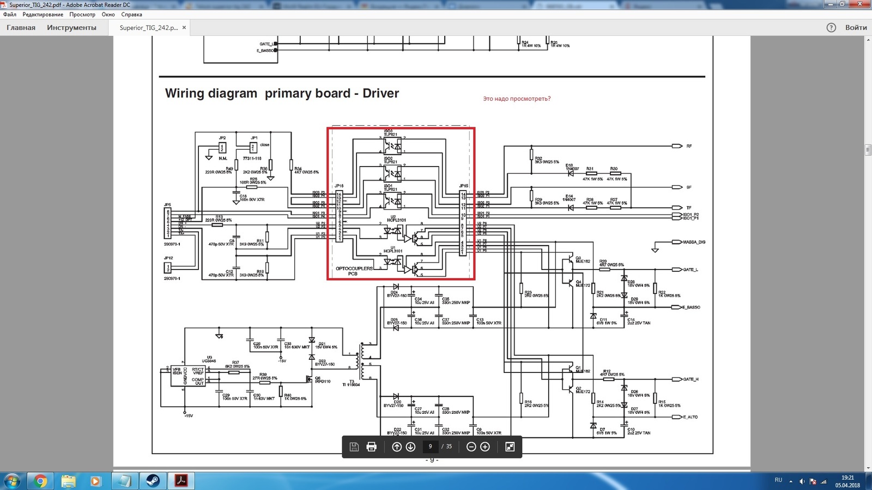Switch to the Главная tab

[21, 28]
